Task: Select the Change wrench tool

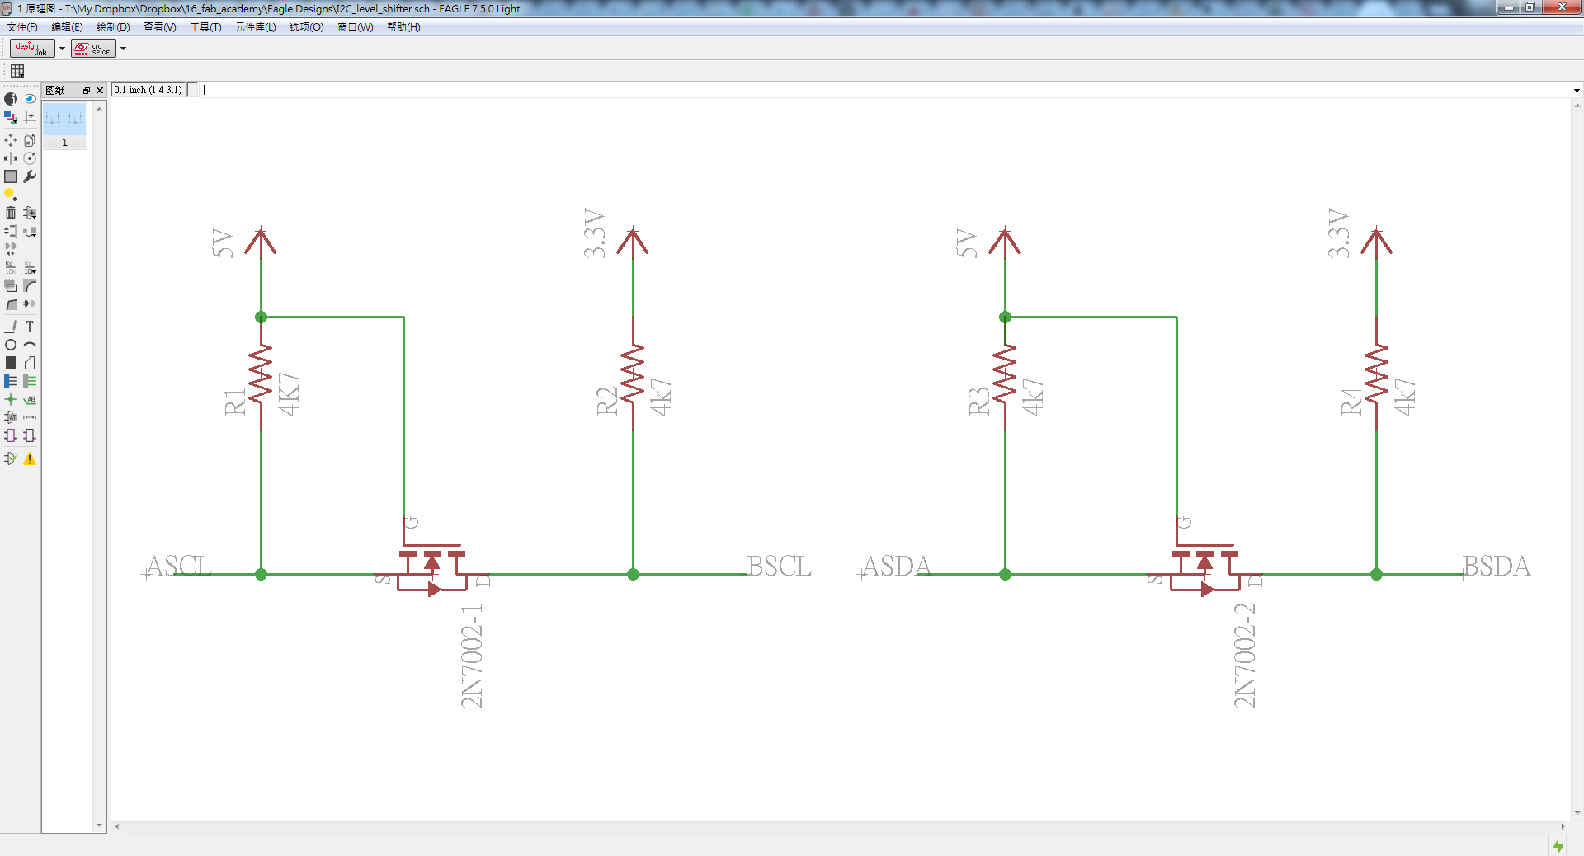Action: 30,176
